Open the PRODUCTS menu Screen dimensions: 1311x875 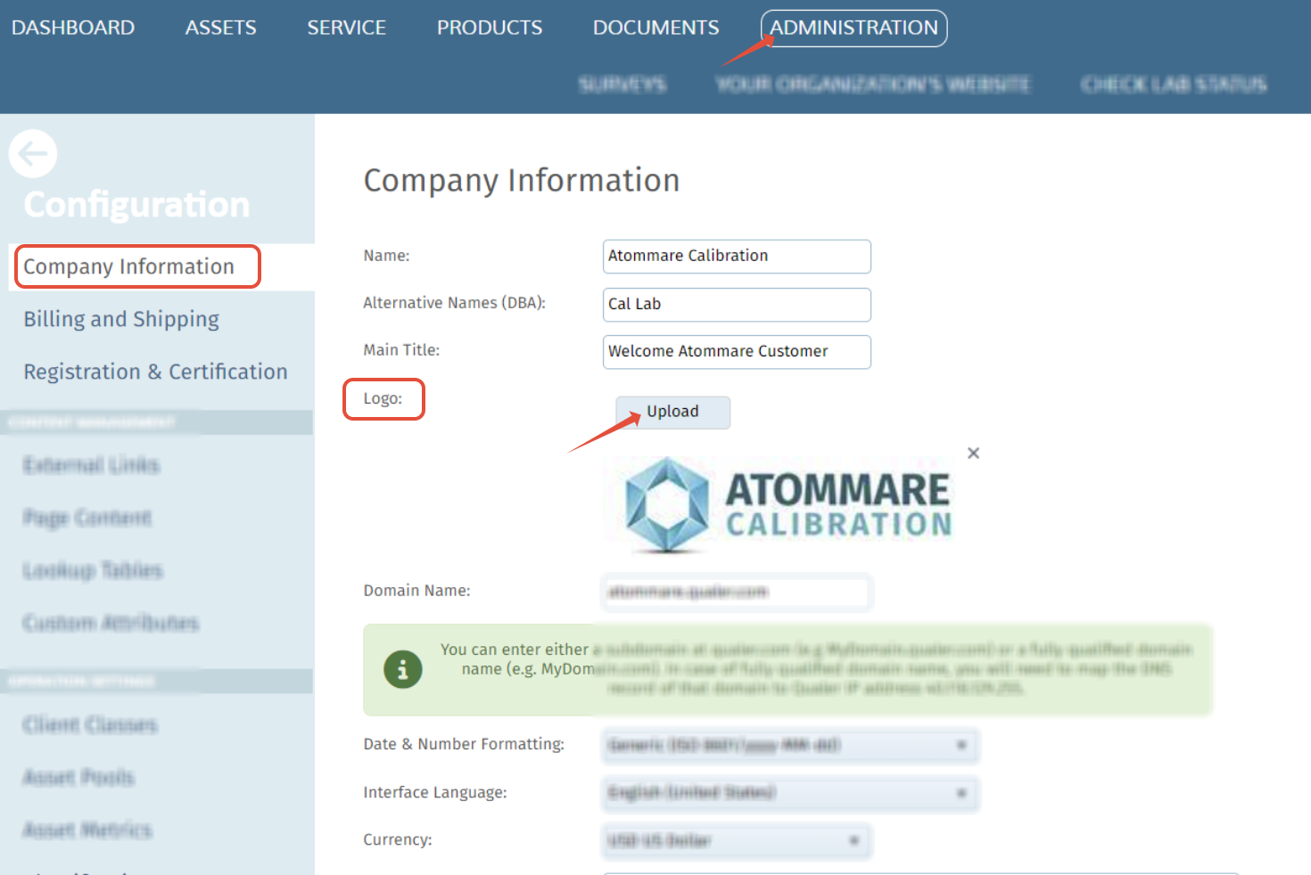pos(490,28)
